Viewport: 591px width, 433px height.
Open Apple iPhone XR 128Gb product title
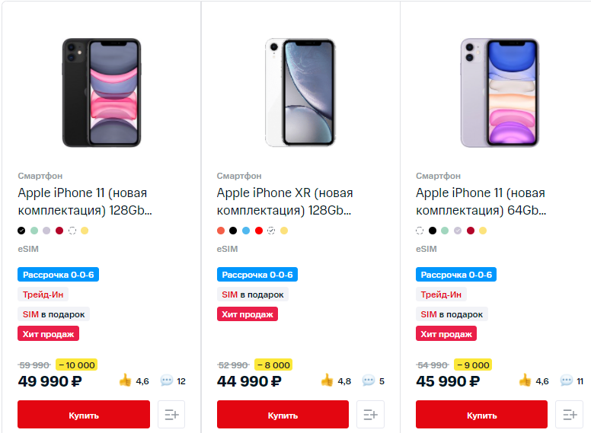[x=285, y=202]
